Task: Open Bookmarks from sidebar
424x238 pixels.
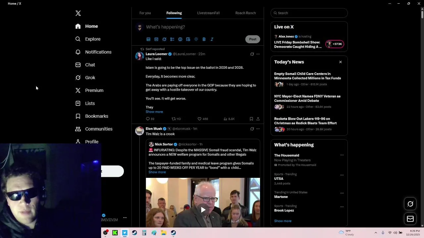Action: tap(92, 116)
